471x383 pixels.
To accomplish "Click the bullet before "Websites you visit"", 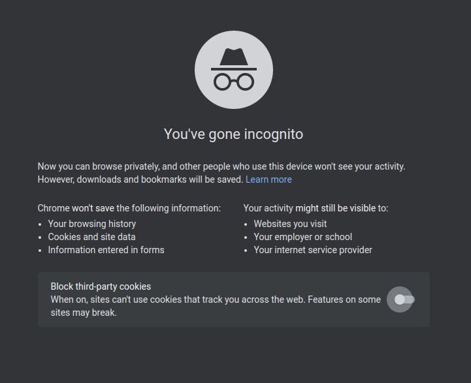I will (x=246, y=224).
